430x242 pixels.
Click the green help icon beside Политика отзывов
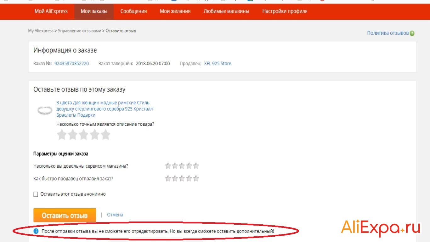point(412,33)
